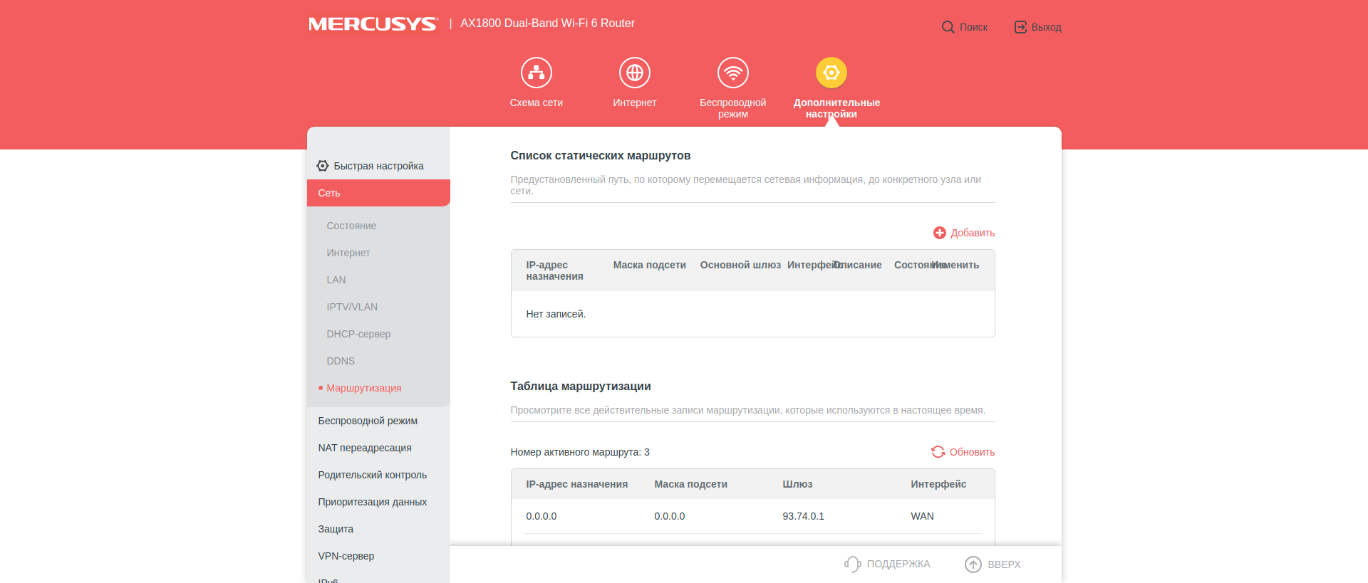
Task: Open Quick Setup (Быстрая настройка)
Action: (378, 166)
